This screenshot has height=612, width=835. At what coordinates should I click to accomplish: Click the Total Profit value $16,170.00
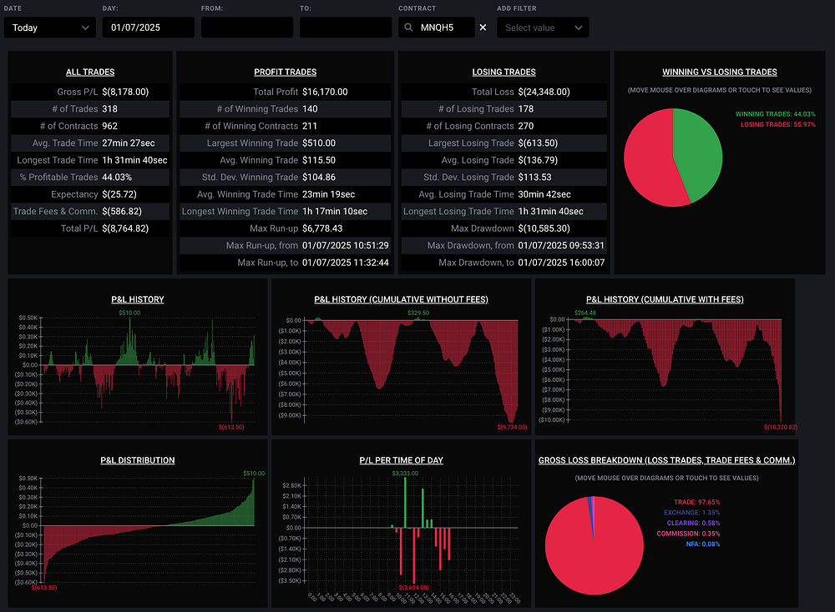(325, 92)
